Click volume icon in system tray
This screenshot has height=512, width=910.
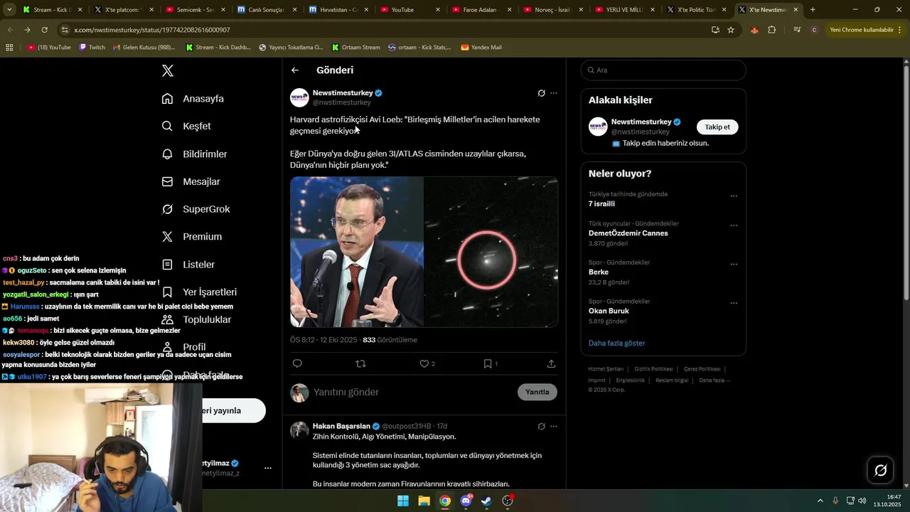862,501
